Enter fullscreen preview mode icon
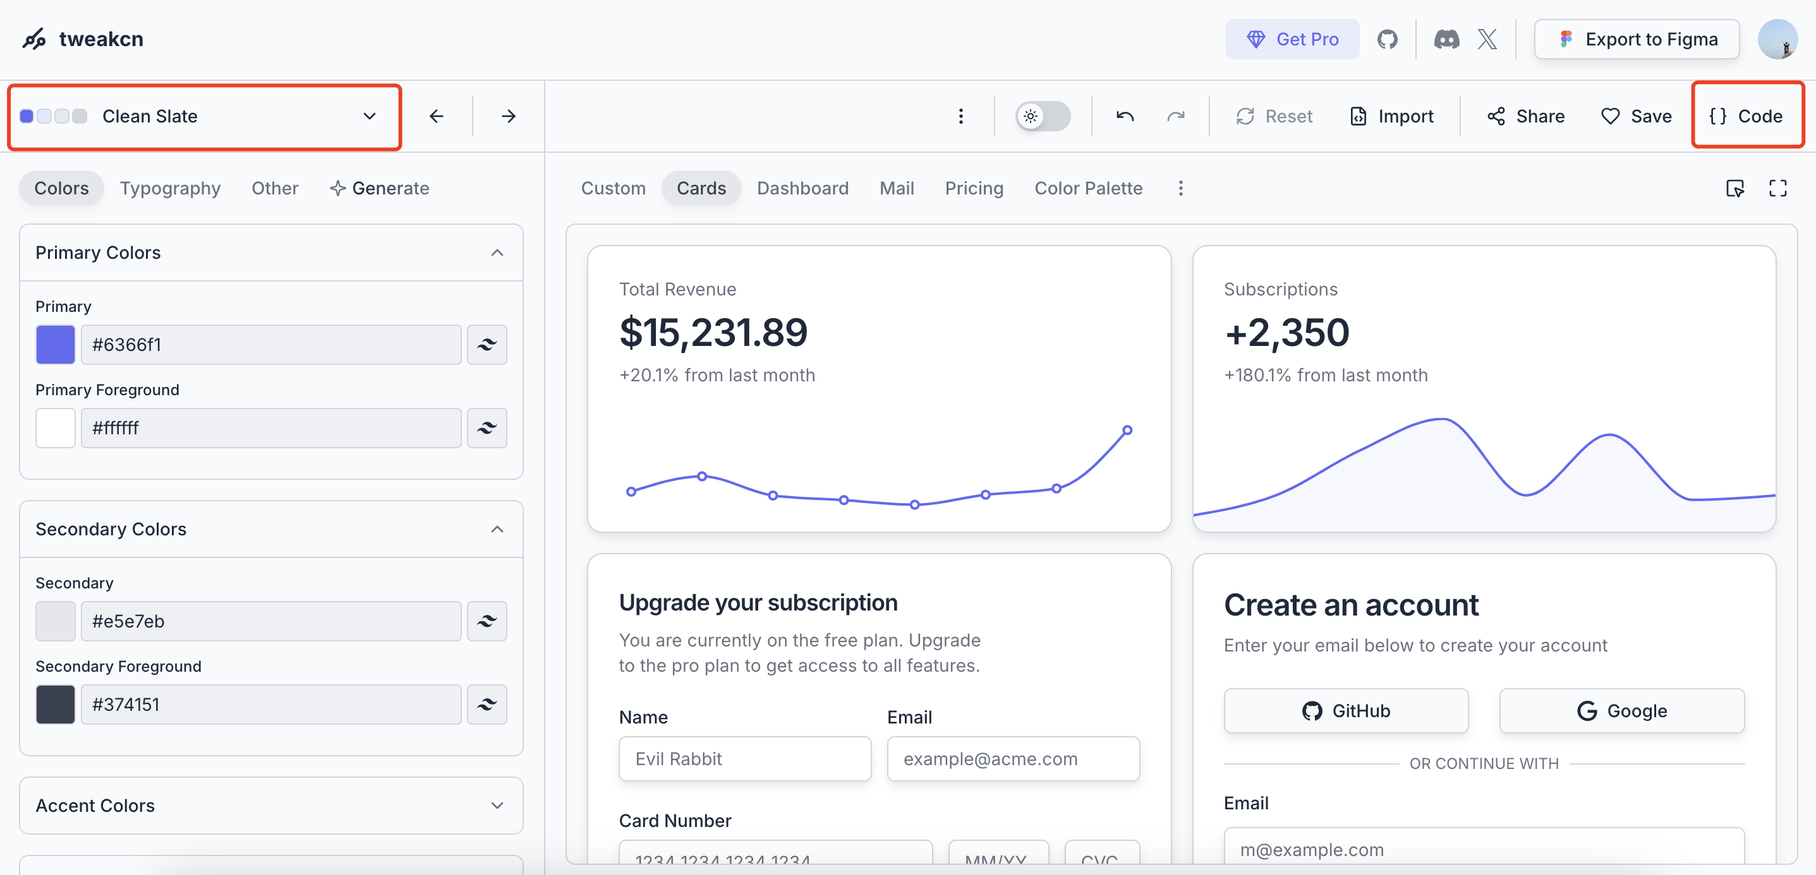 1777,188
